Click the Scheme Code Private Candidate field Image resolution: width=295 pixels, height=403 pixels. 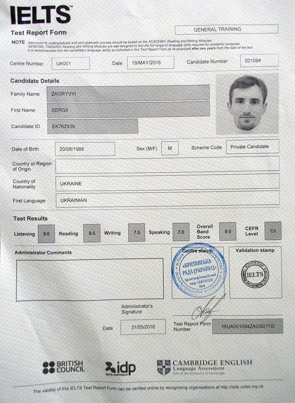(x=252, y=147)
